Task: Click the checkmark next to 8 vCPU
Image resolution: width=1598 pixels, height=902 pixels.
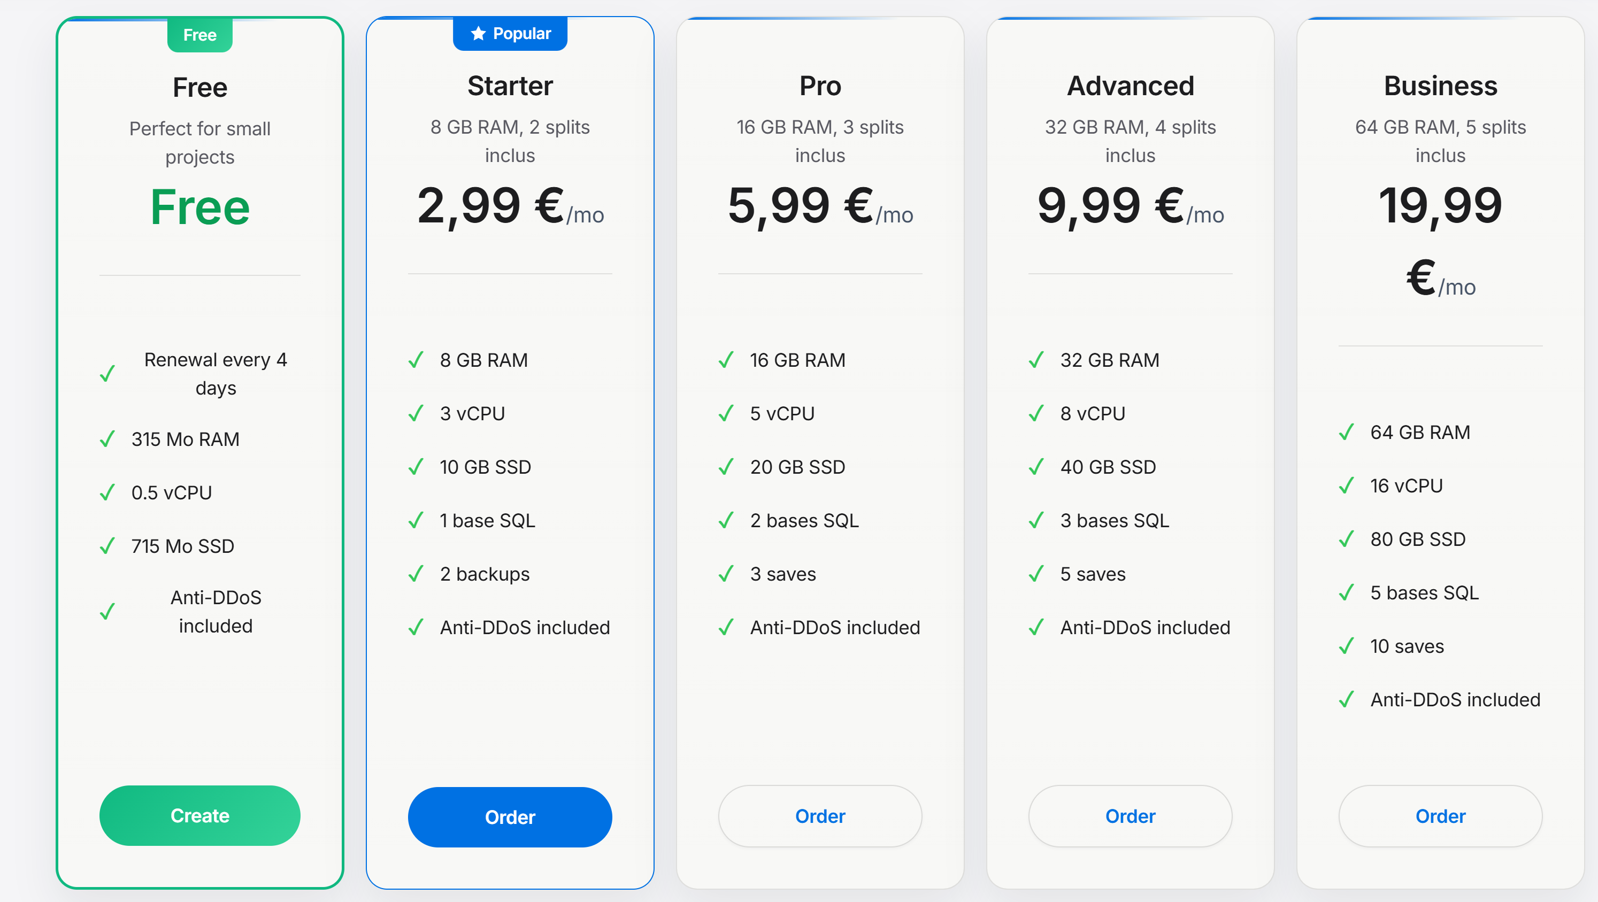Action: pyautogui.click(x=1036, y=413)
